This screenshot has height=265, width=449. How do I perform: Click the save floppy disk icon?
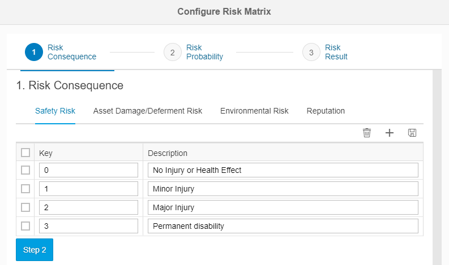click(x=412, y=133)
